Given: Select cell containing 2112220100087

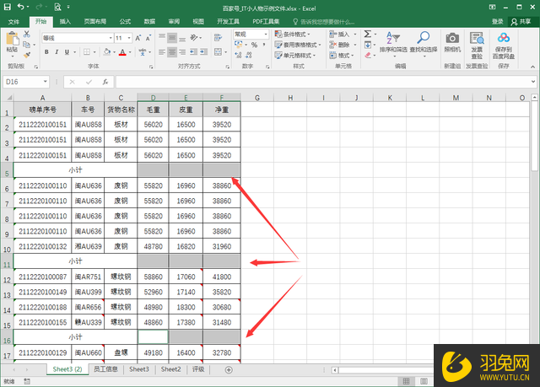Looking at the screenshot, I should (42, 277).
